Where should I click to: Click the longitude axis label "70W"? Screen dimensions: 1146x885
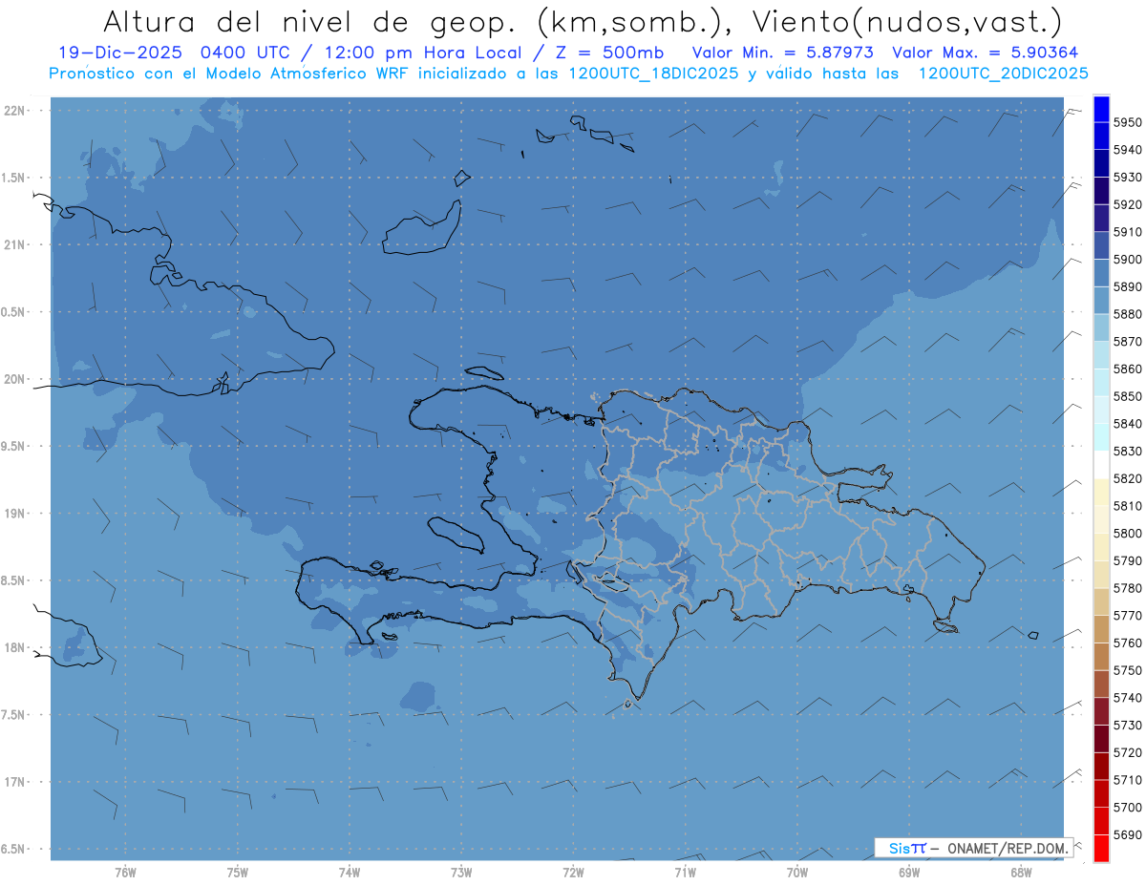pos(797,874)
